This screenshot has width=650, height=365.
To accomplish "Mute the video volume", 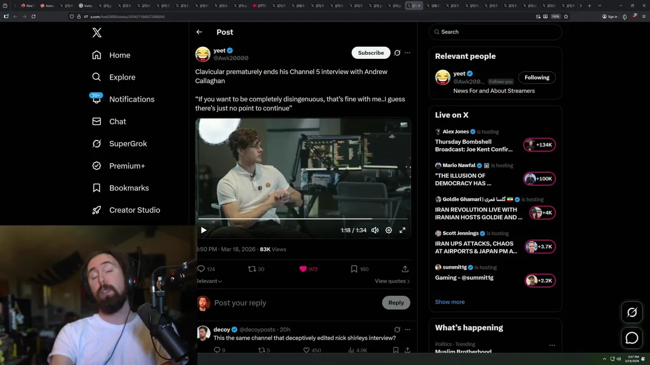I will point(375,230).
